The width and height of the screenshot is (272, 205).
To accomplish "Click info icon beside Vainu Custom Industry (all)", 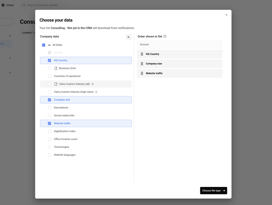I will pos(92,84).
